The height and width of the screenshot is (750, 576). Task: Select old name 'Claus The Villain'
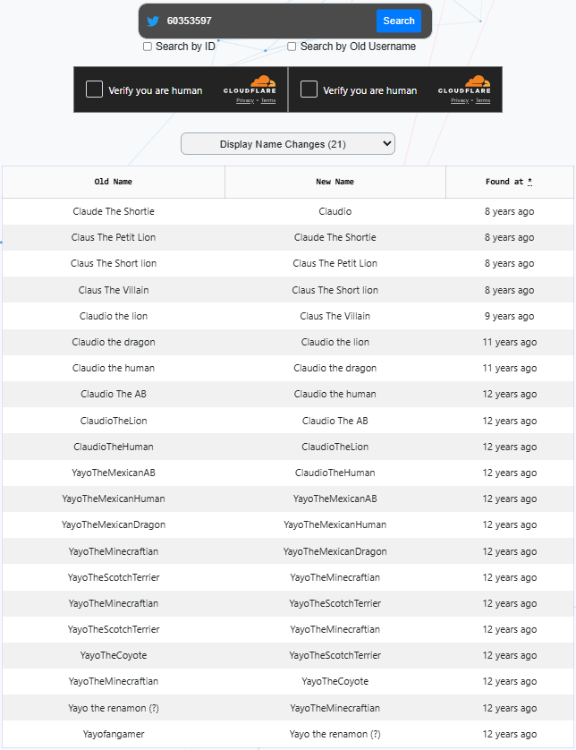click(114, 290)
